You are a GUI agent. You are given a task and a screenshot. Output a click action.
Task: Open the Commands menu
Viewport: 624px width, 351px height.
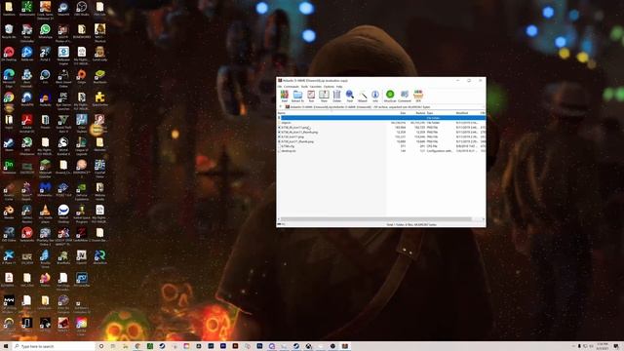pos(291,87)
